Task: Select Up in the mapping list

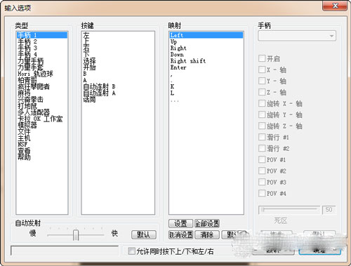Action: (206, 41)
